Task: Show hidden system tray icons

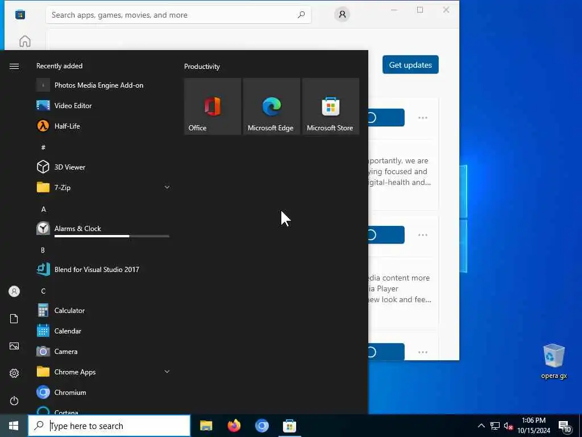Action: tap(481, 426)
